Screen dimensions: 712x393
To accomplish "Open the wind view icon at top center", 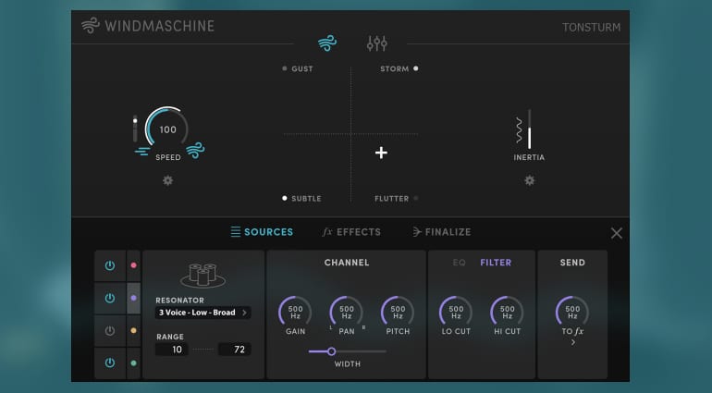I will click(x=327, y=43).
